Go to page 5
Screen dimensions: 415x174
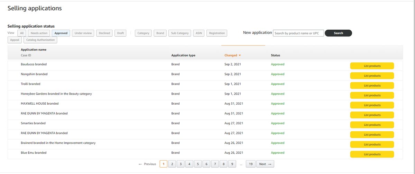(198, 164)
